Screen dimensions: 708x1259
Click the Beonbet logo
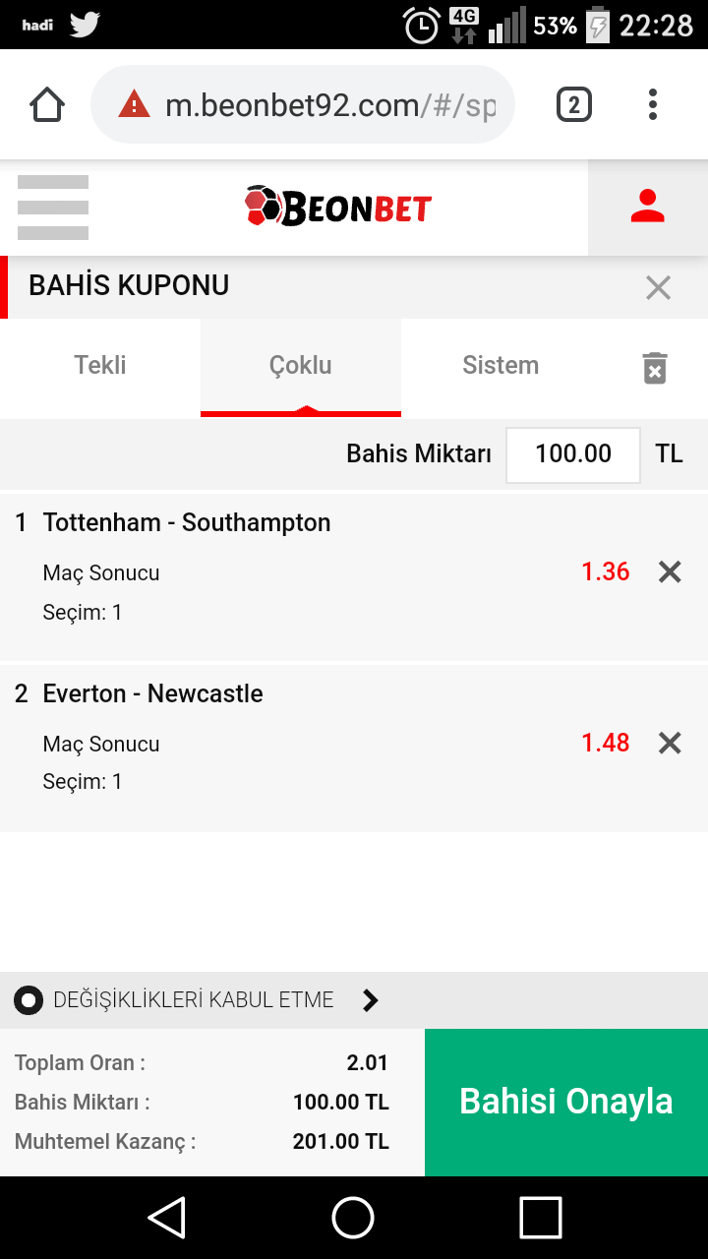338,207
